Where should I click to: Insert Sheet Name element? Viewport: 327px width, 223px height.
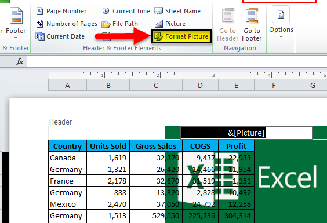pyautogui.click(x=177, y=11)
